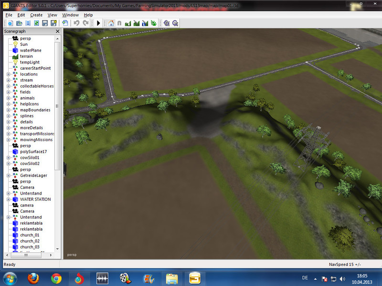Select the terrain item in scenegraph
Screen dimensions: 382x286
(26, 56)
